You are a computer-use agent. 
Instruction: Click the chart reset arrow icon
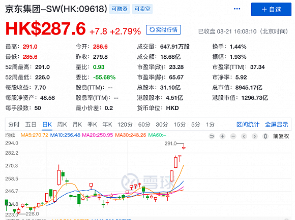(x=212, y=136)
